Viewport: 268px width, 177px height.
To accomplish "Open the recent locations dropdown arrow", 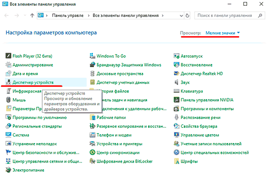I will 25,15.
